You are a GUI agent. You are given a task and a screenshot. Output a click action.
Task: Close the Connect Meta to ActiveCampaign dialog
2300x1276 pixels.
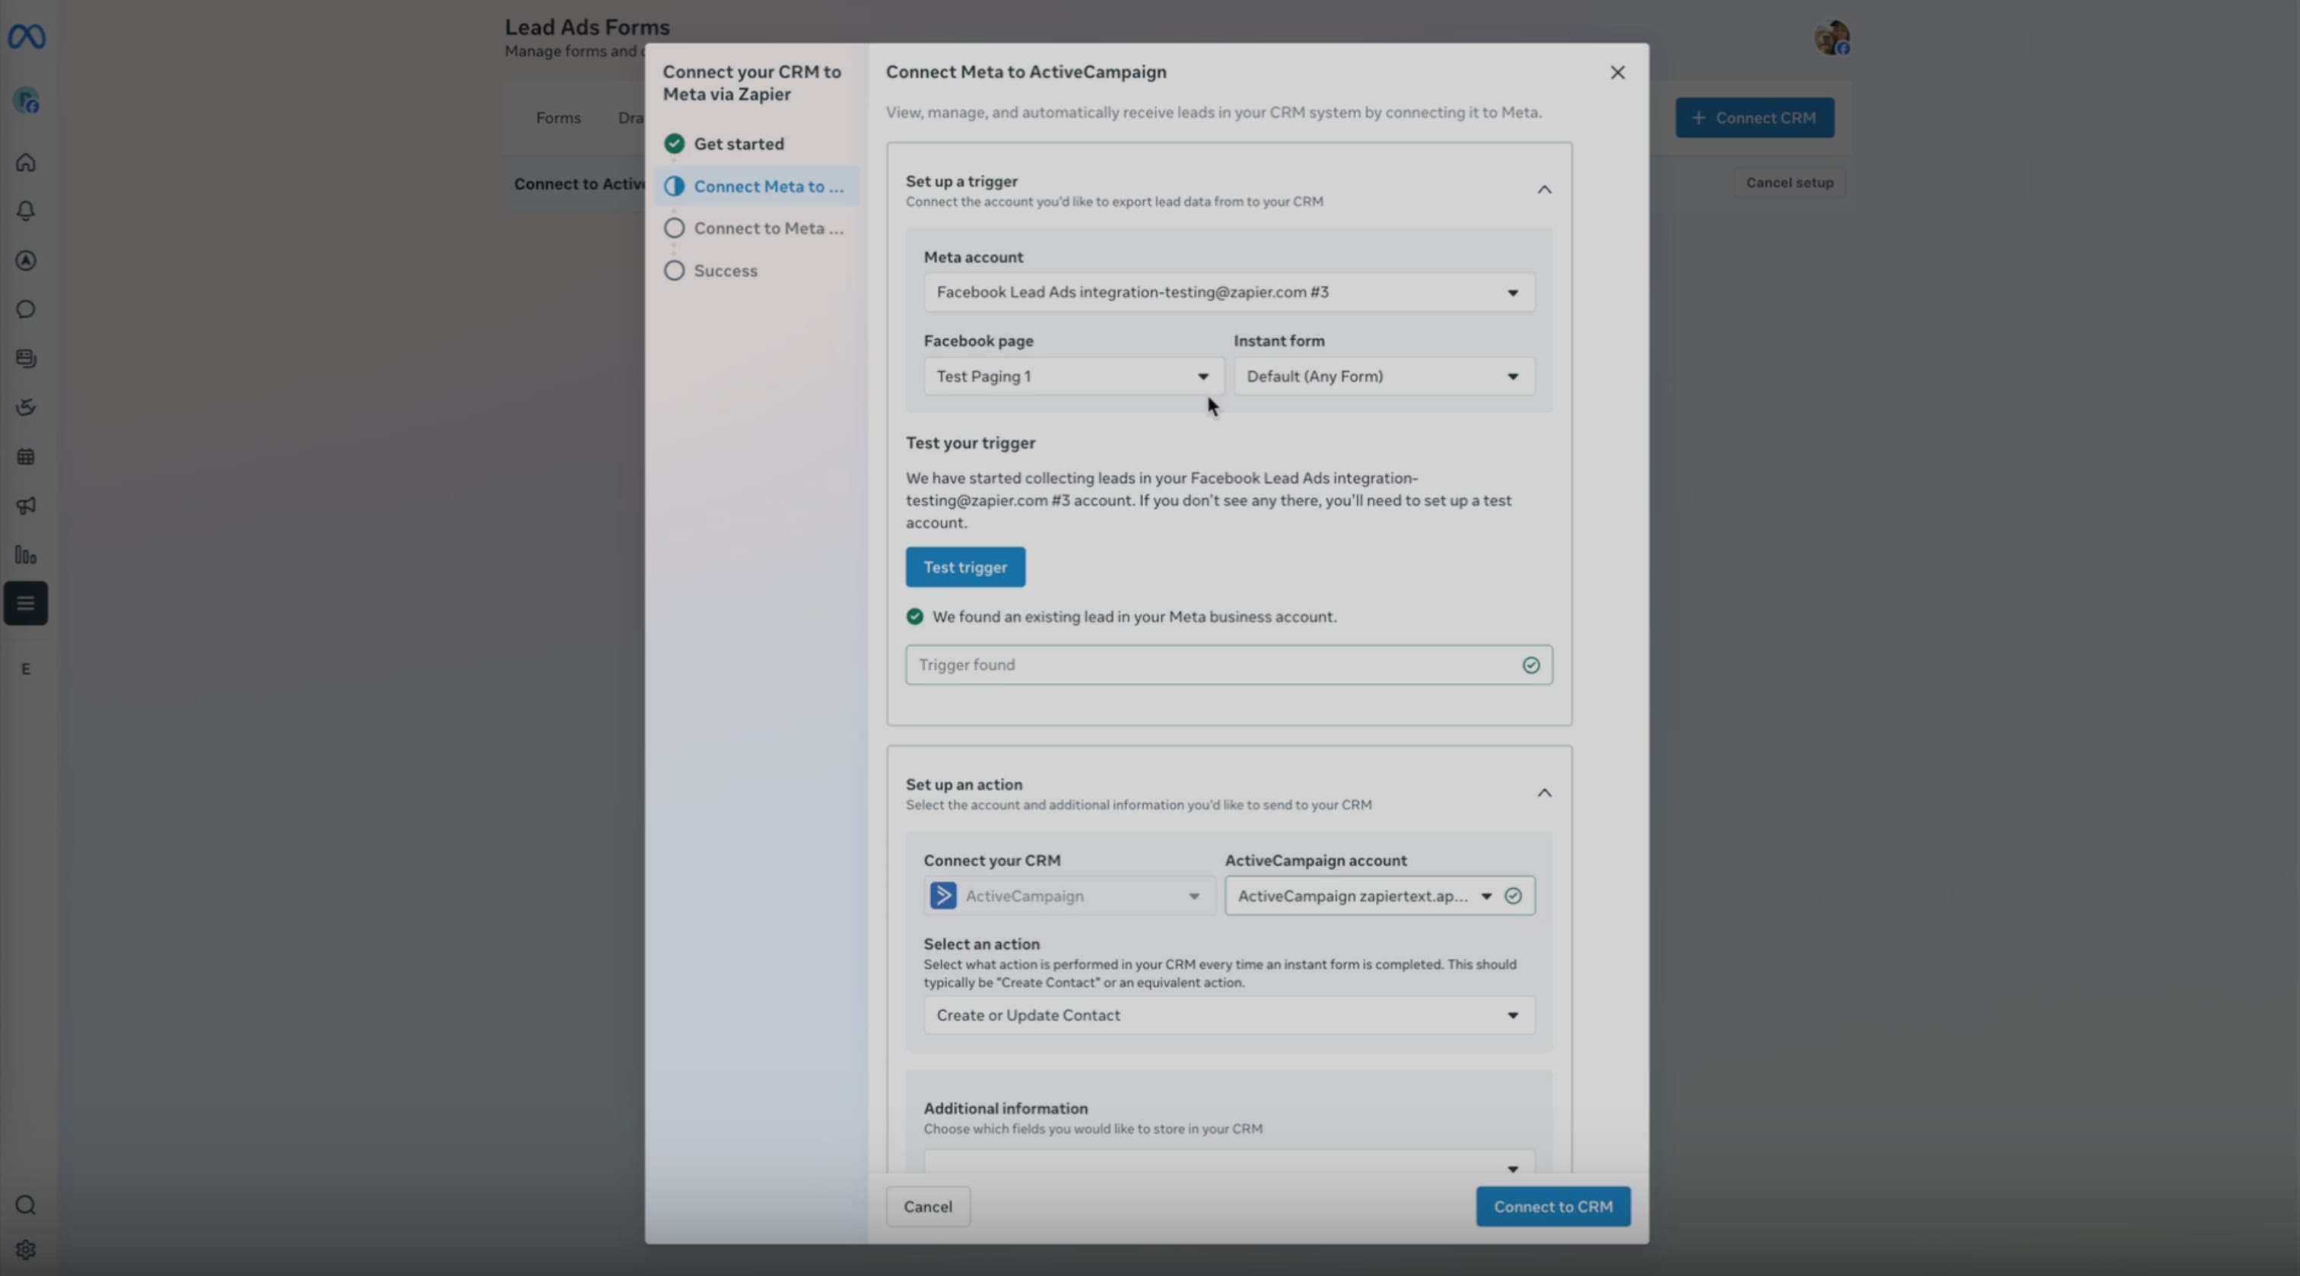coord(1618,72)
